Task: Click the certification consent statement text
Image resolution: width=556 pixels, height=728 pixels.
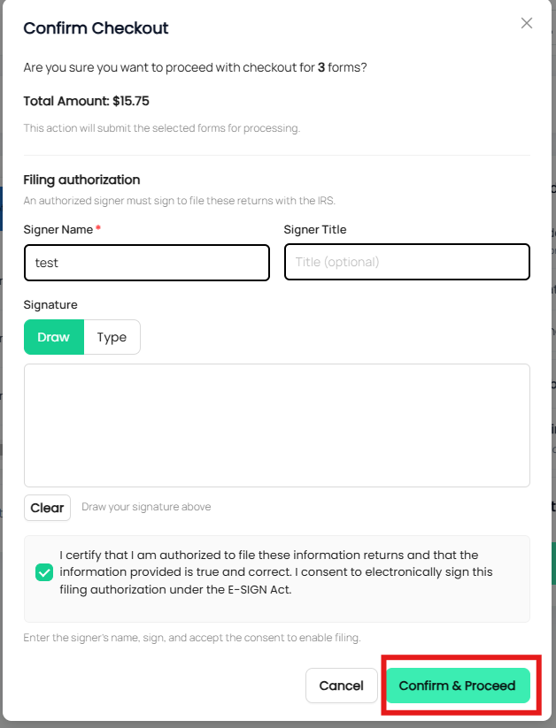Action: (x=276, y=572)
